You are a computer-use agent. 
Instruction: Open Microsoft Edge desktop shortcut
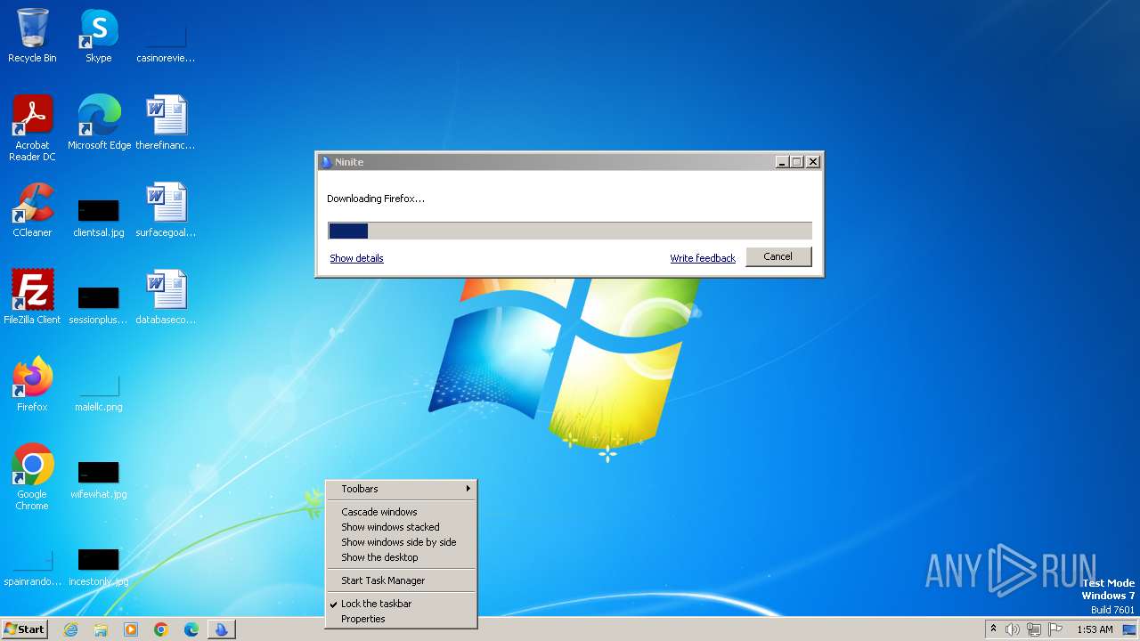point(99,122)
